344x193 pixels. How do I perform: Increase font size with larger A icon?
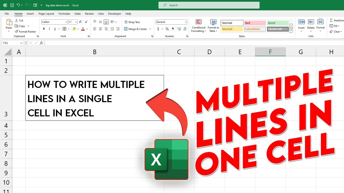[x=81, y=22]
